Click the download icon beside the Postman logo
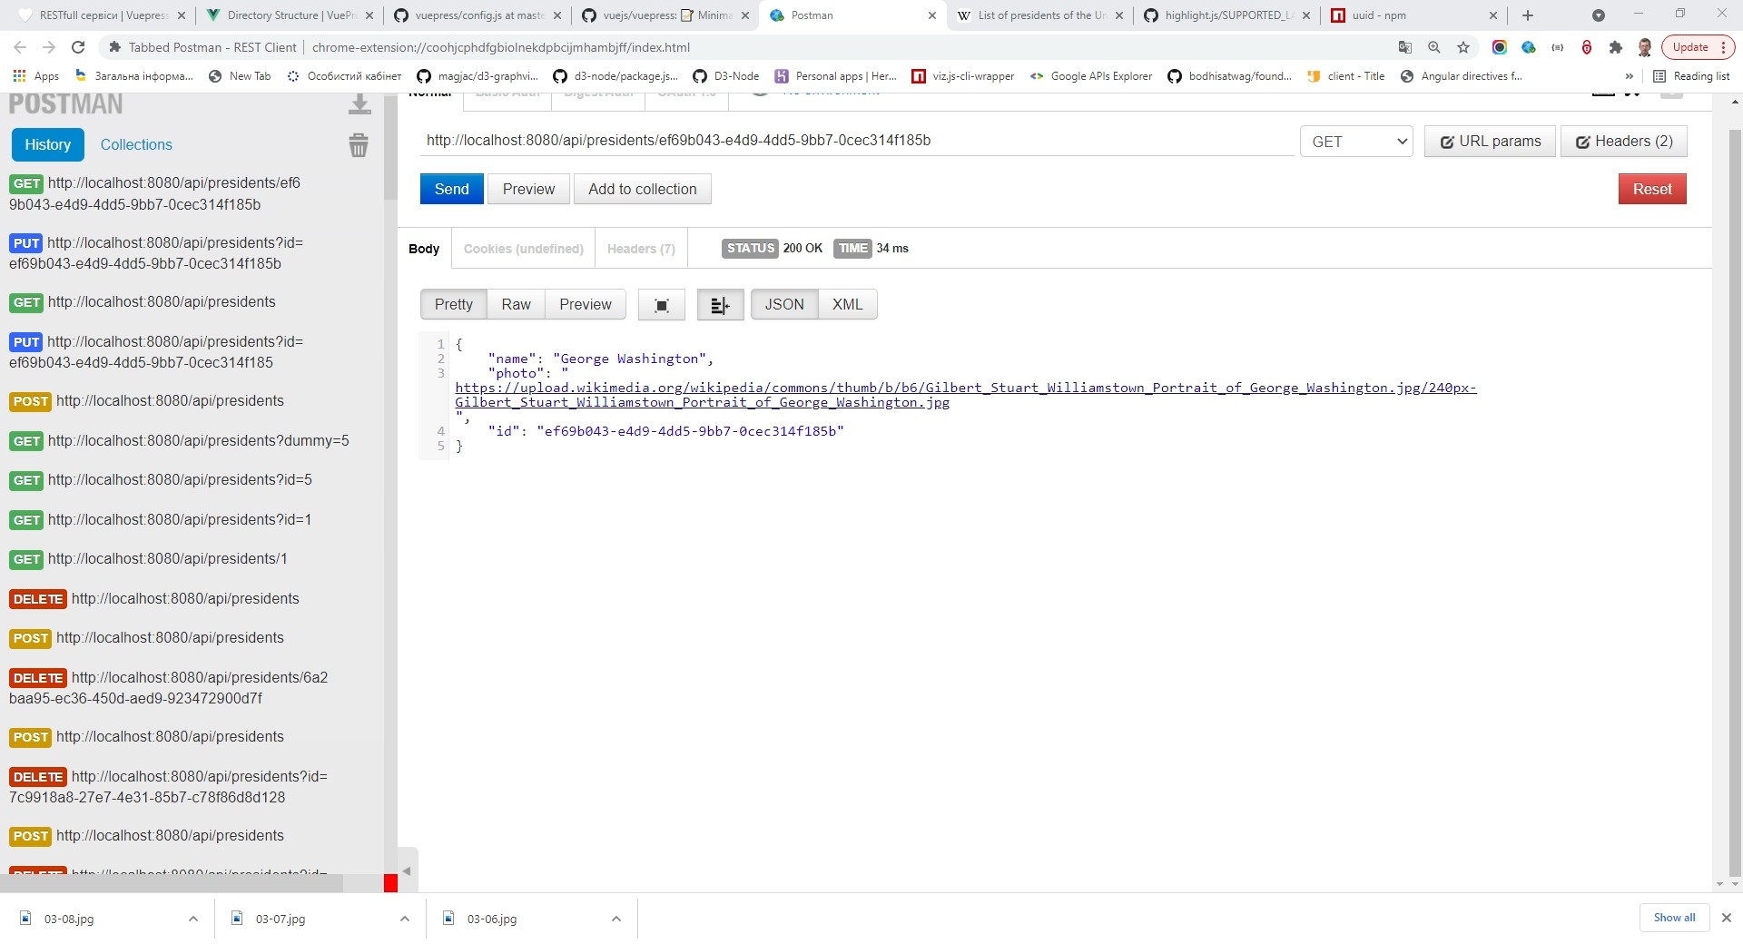The image size is (1743, 944). point(359,105)
